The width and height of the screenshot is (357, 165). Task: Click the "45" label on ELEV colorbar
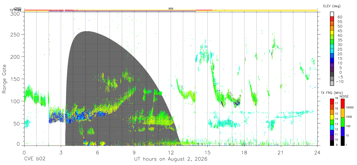340,31
